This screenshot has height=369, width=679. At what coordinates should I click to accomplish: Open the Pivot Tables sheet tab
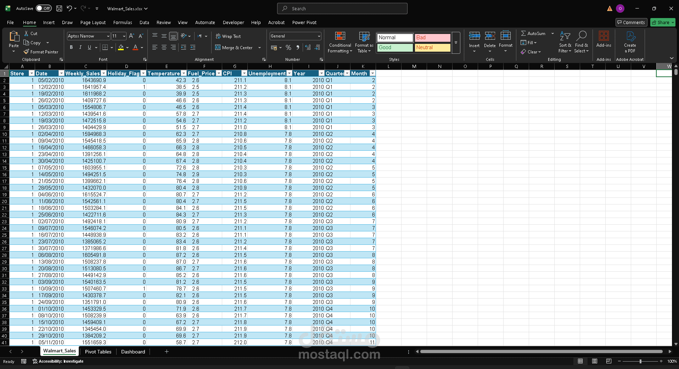tap(98, 352)
